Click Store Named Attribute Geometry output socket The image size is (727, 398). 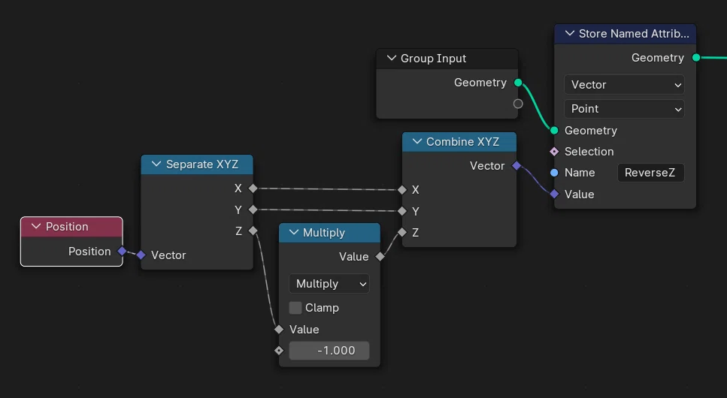pos(696,58)
